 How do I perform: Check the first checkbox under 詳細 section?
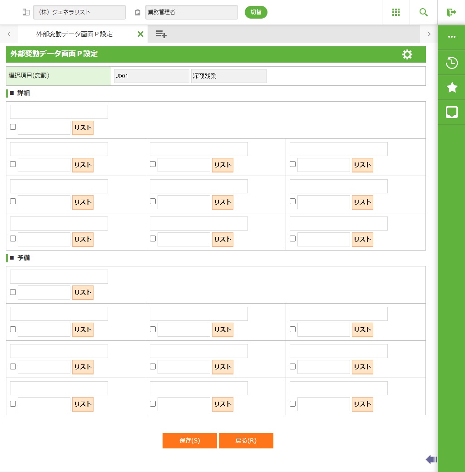(x=13, y=127)
